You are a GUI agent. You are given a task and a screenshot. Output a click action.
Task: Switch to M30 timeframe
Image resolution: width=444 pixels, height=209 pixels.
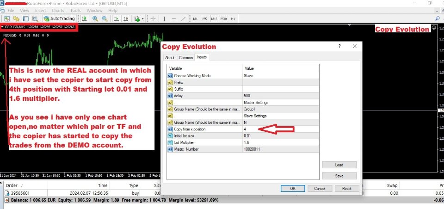pos(224,18)
